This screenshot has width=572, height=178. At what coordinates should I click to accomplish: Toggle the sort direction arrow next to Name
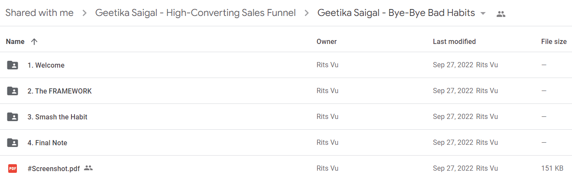[34, 41]
